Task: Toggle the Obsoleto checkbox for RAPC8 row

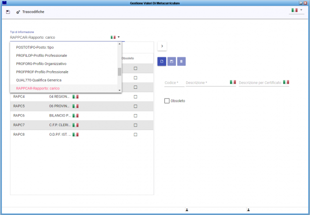Action: pyautogui.click(x=135, y=135)
